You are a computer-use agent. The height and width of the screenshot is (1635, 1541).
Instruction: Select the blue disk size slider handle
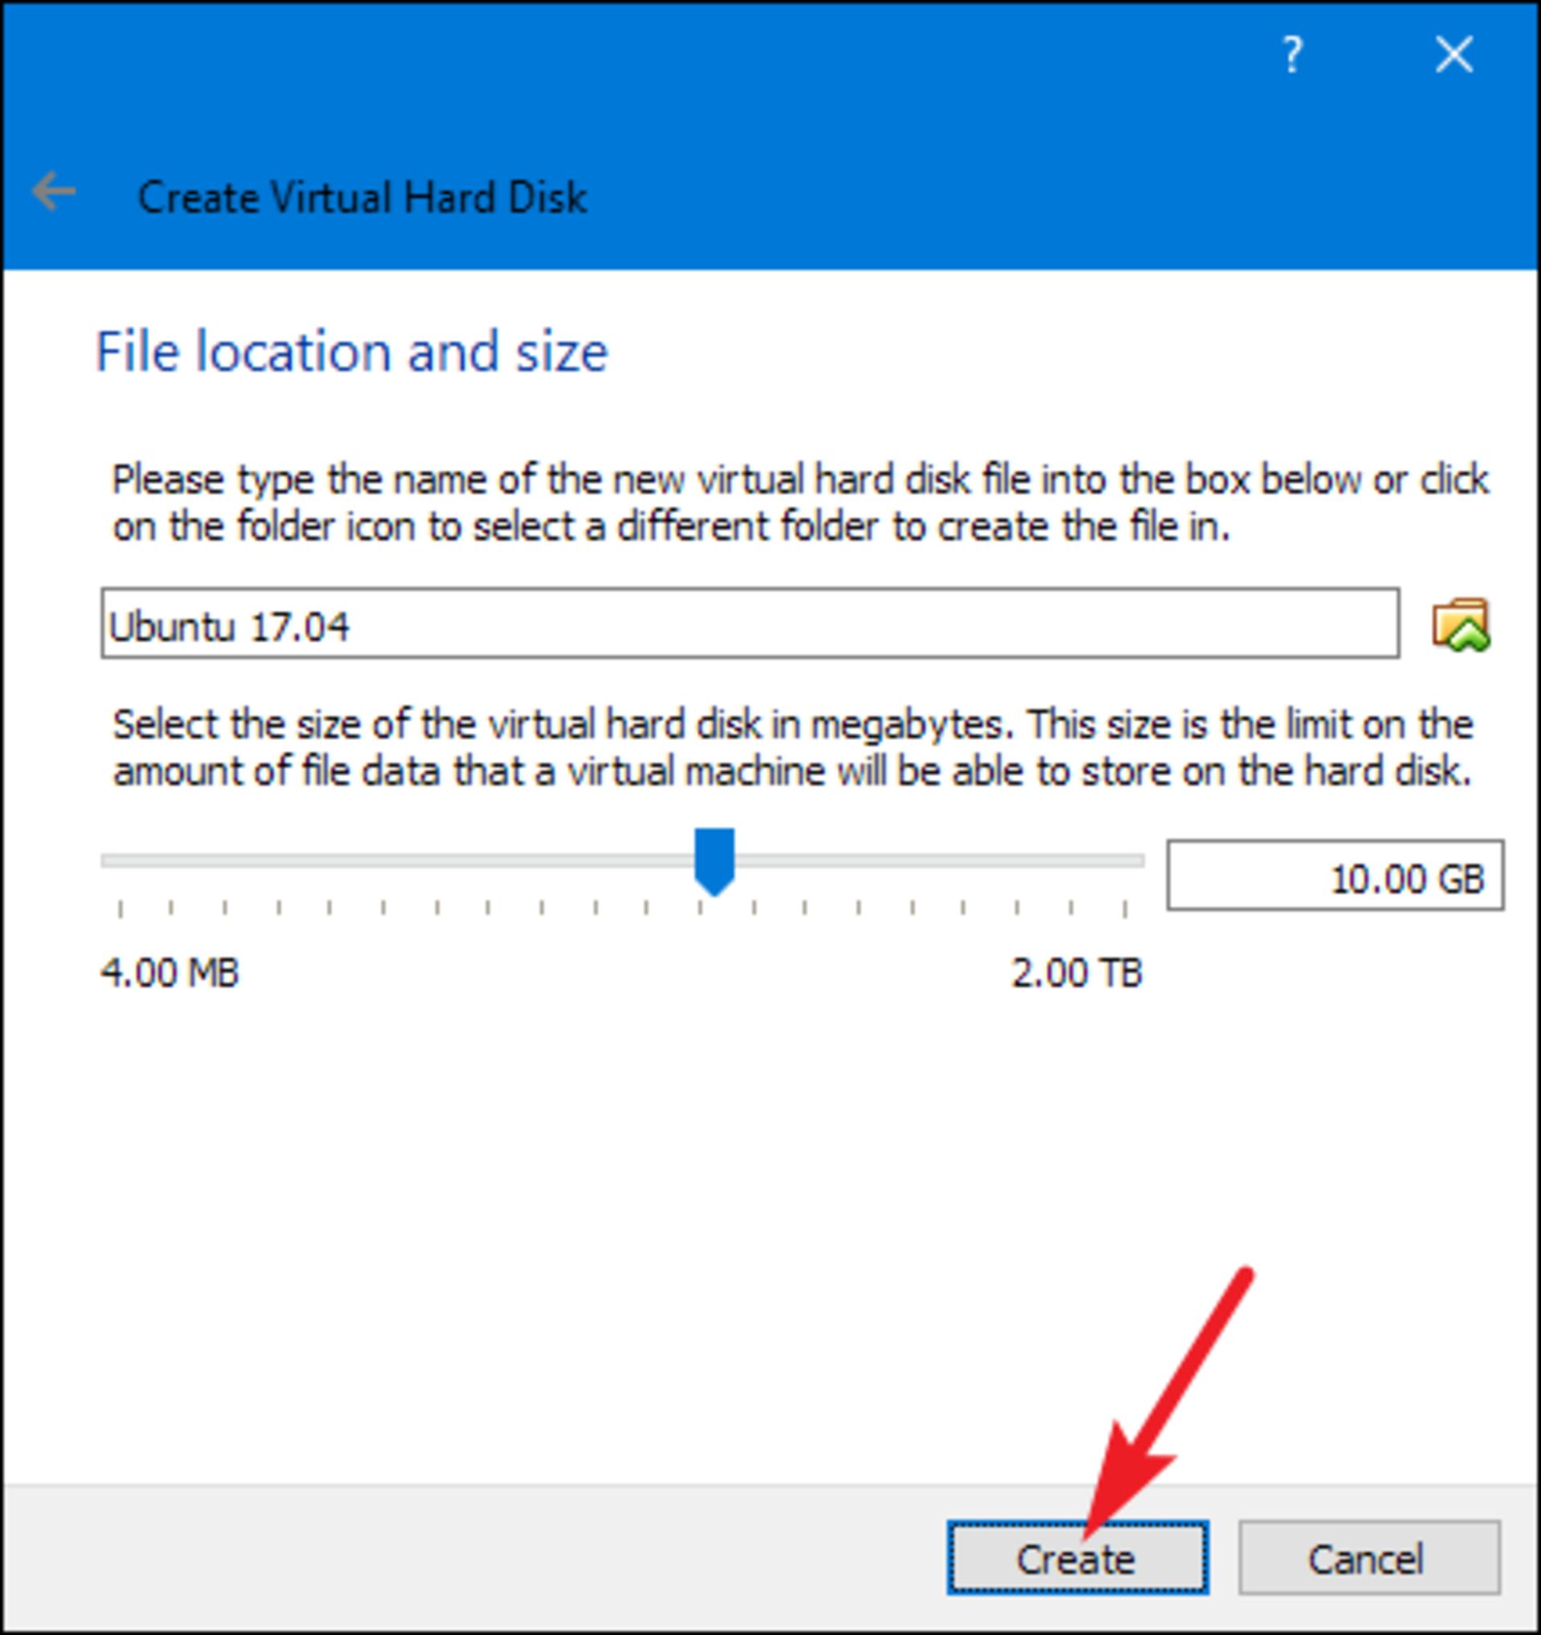[714, 862]
